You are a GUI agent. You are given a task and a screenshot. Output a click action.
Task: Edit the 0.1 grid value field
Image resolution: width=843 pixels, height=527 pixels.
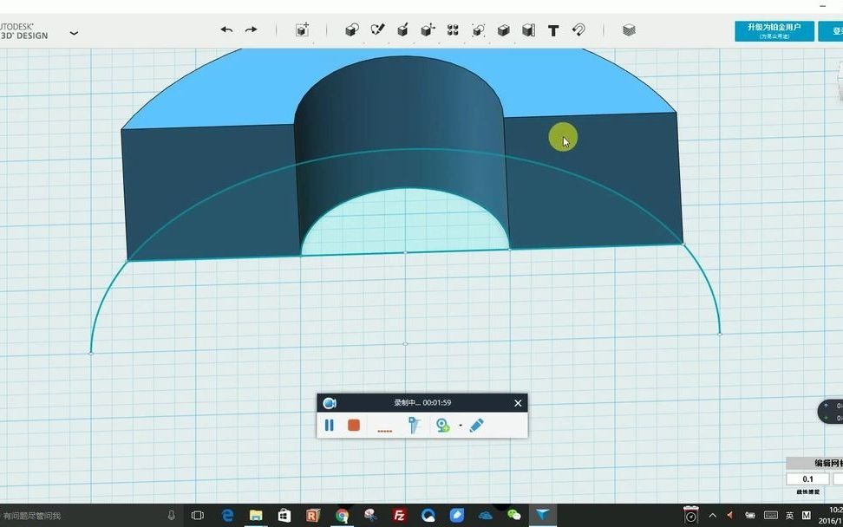(807, 478)
